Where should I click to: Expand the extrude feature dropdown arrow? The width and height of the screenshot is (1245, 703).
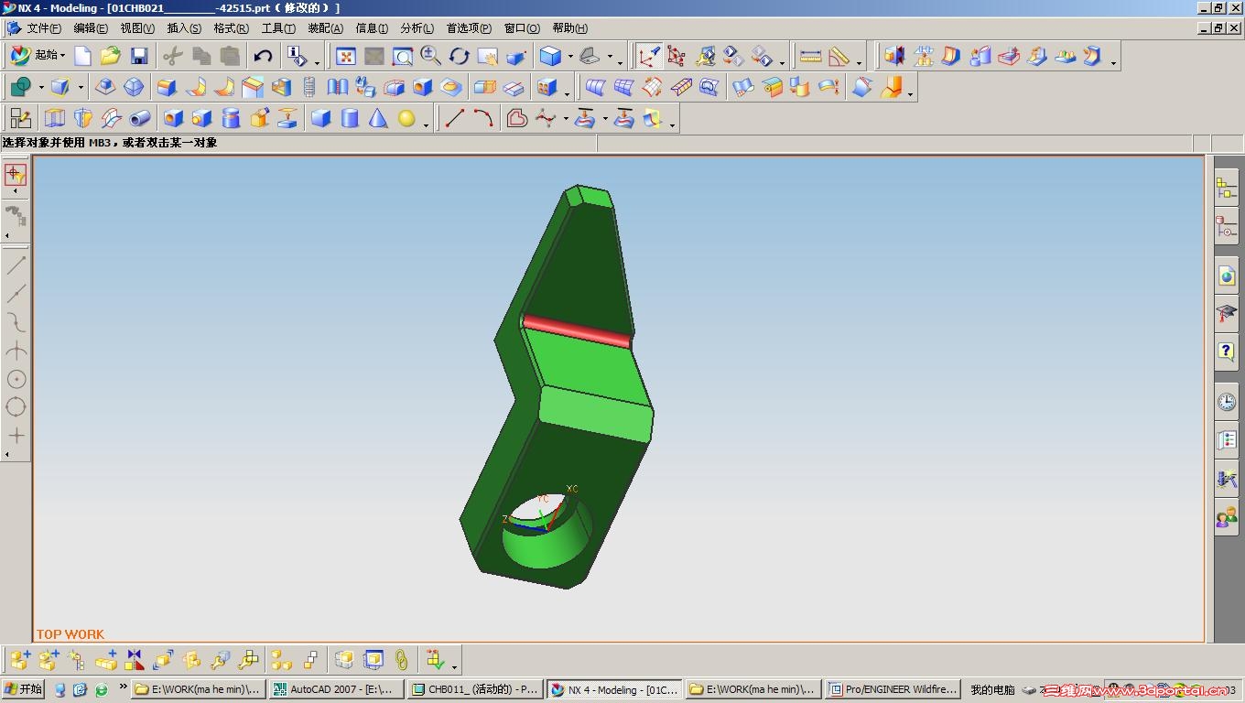tap(81, 88)
